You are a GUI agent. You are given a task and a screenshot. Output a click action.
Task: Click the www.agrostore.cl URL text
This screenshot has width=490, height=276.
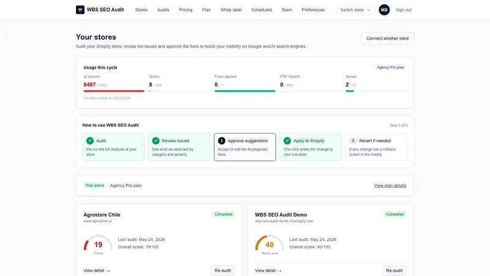tap(97, 221)
